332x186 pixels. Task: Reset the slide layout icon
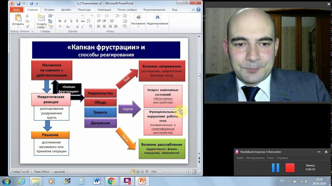[50, 21]
